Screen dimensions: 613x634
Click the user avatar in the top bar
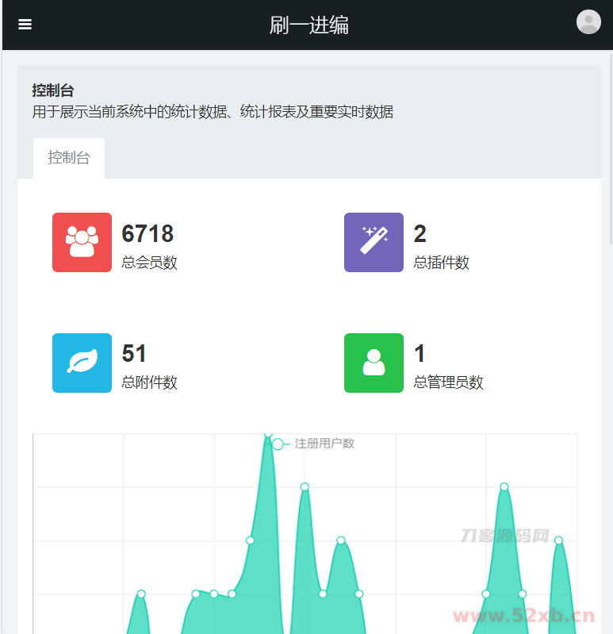pos(588,22)
